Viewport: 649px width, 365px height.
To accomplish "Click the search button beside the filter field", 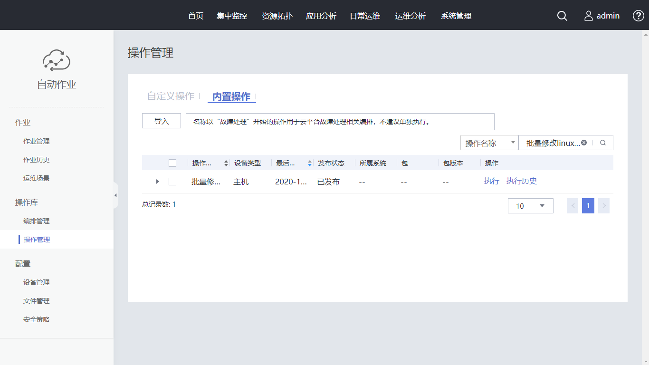I will tap(603, 143).
